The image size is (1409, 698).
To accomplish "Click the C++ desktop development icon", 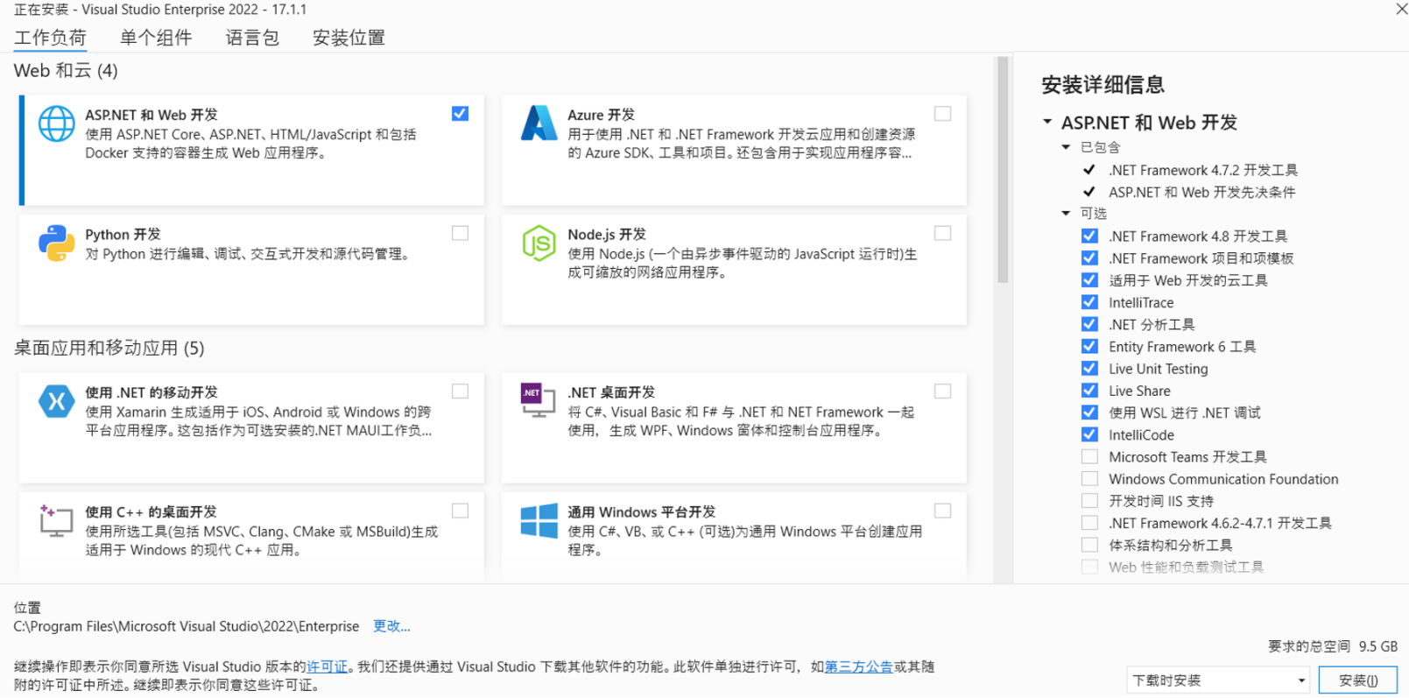I will tap(56, 520).
